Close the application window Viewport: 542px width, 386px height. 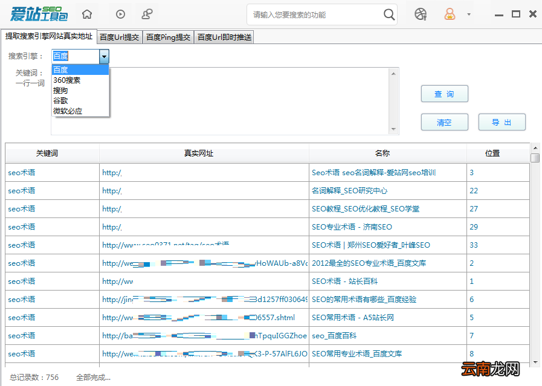(533, 14)
